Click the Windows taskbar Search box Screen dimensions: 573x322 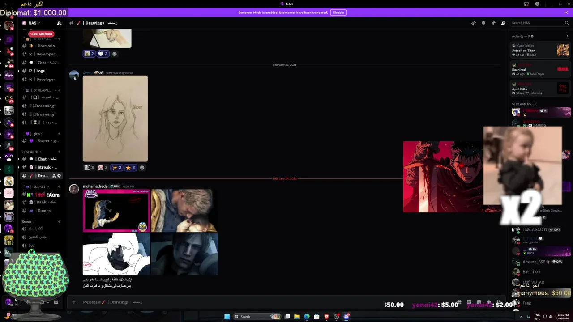257,317
